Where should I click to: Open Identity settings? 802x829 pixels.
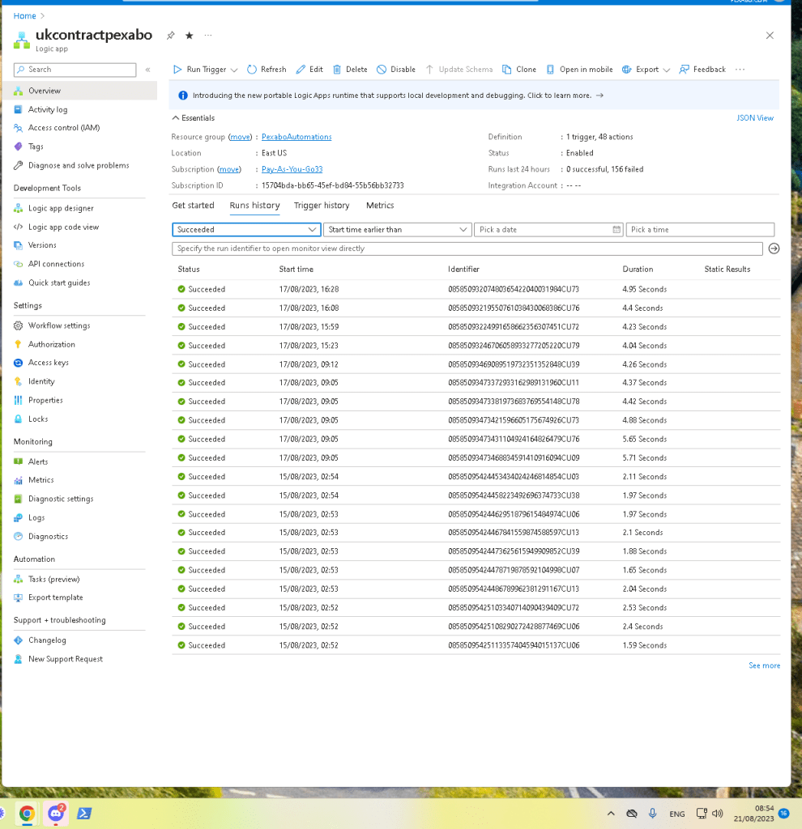(x=41, y=381)
